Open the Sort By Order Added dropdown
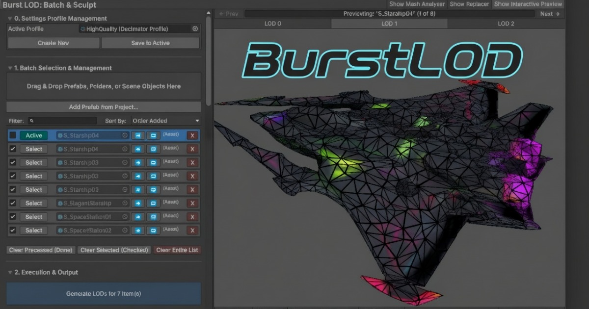This screenshot has height=309, width=589. (x=165, y=121)
